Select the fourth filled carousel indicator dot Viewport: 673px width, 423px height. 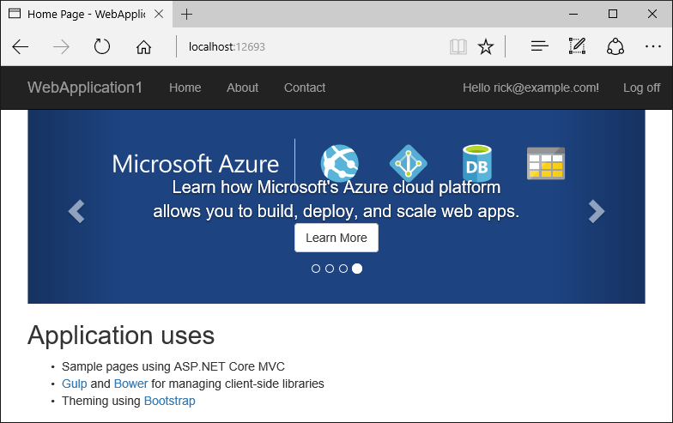point(357,269)
